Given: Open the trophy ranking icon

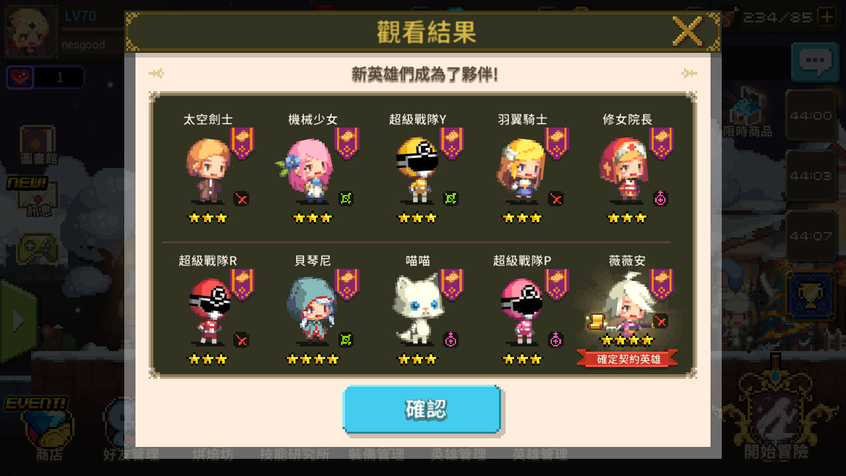Looking at the screenshot, I should (810, 296).
